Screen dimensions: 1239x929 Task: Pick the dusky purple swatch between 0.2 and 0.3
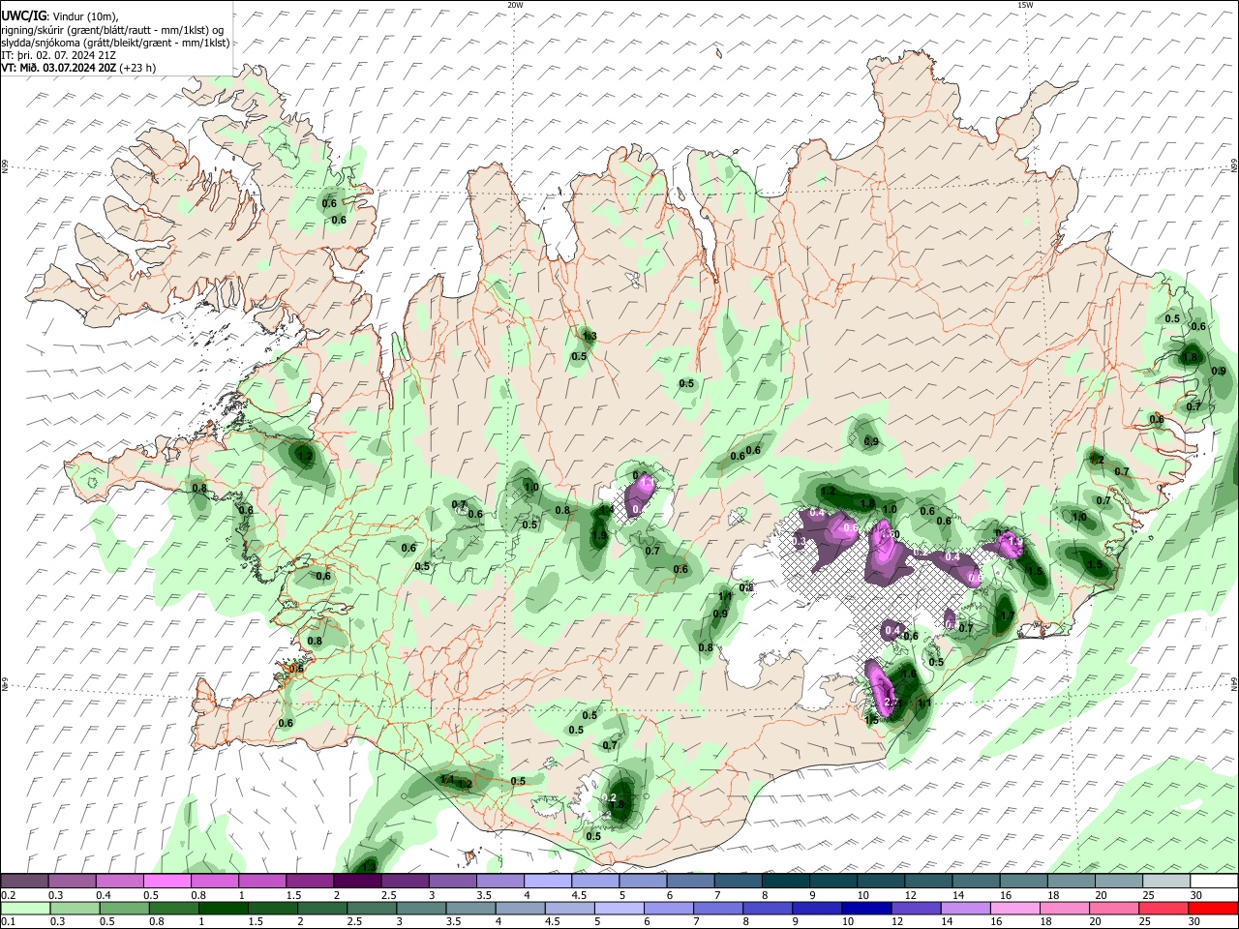(x=24, y=882)
